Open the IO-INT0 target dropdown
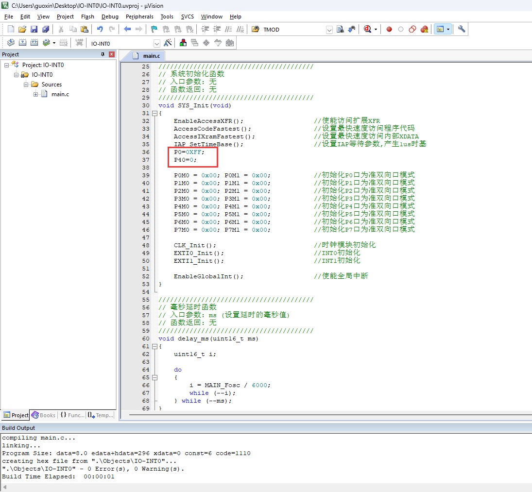The height and width of the screenshot is (492, 532). click(x=156, y=43)
